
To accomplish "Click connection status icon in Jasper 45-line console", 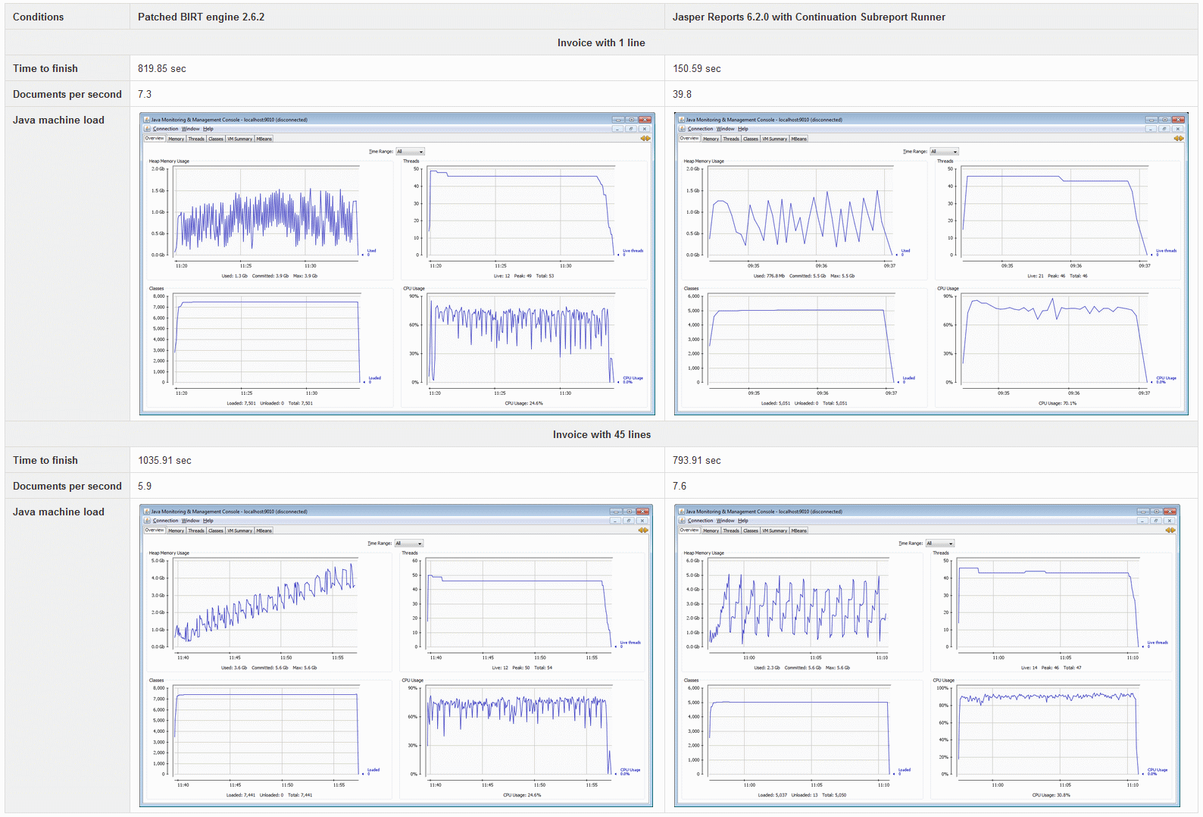I will [1170, 531].
